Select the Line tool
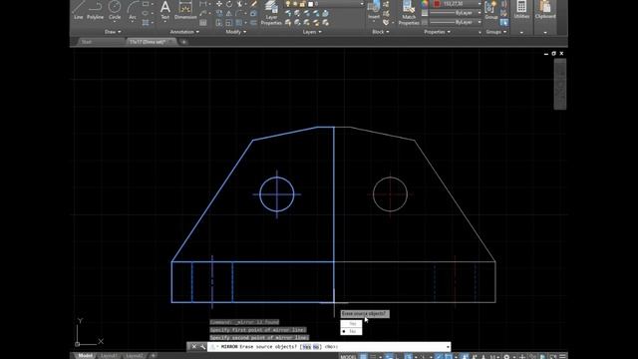The image size is (638, 359). 78,10
